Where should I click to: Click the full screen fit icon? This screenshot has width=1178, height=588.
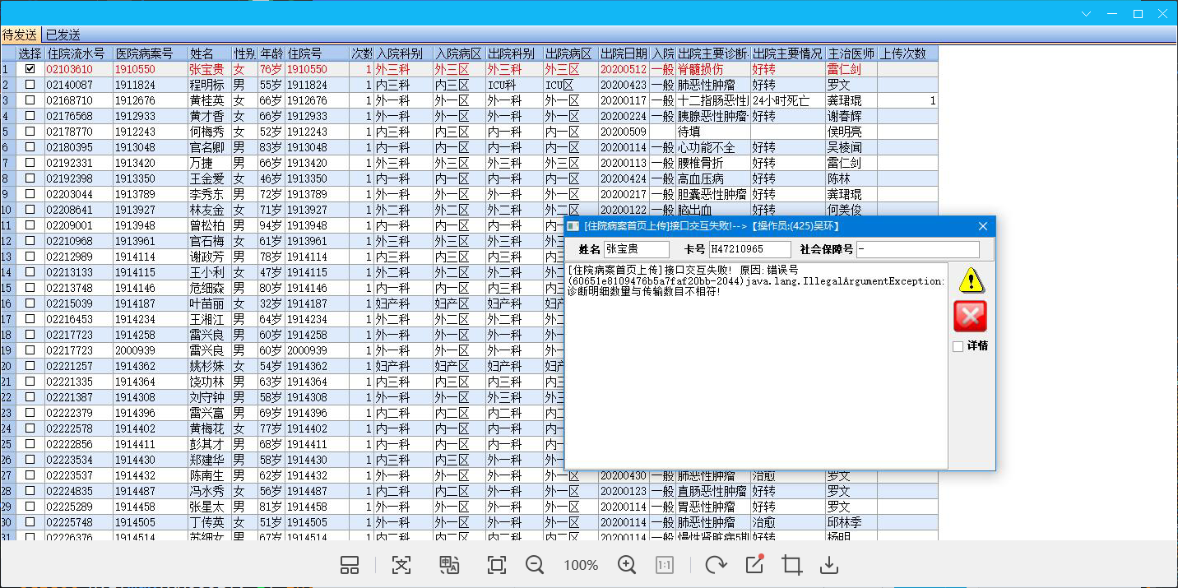[496, 565]
